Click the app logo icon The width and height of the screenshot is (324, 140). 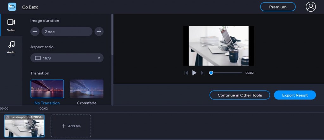pyautogui.click(x=12, y=7)
